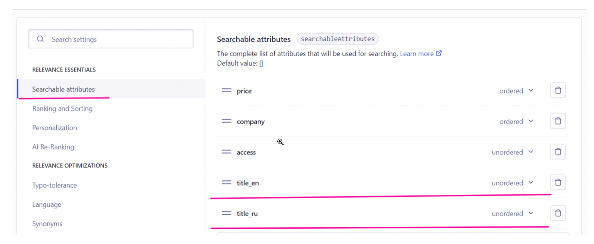Open Typo-tolerance settings

click(x=55, y=186)
